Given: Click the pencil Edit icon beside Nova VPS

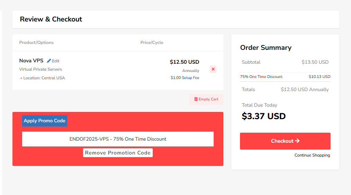Looking at the screenshot, I should click(49, 61).
